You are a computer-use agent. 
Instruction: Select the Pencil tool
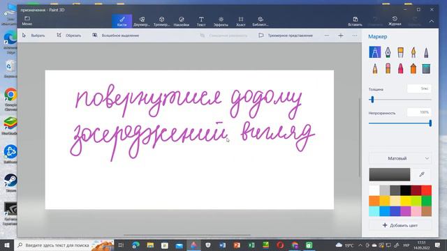375,68
